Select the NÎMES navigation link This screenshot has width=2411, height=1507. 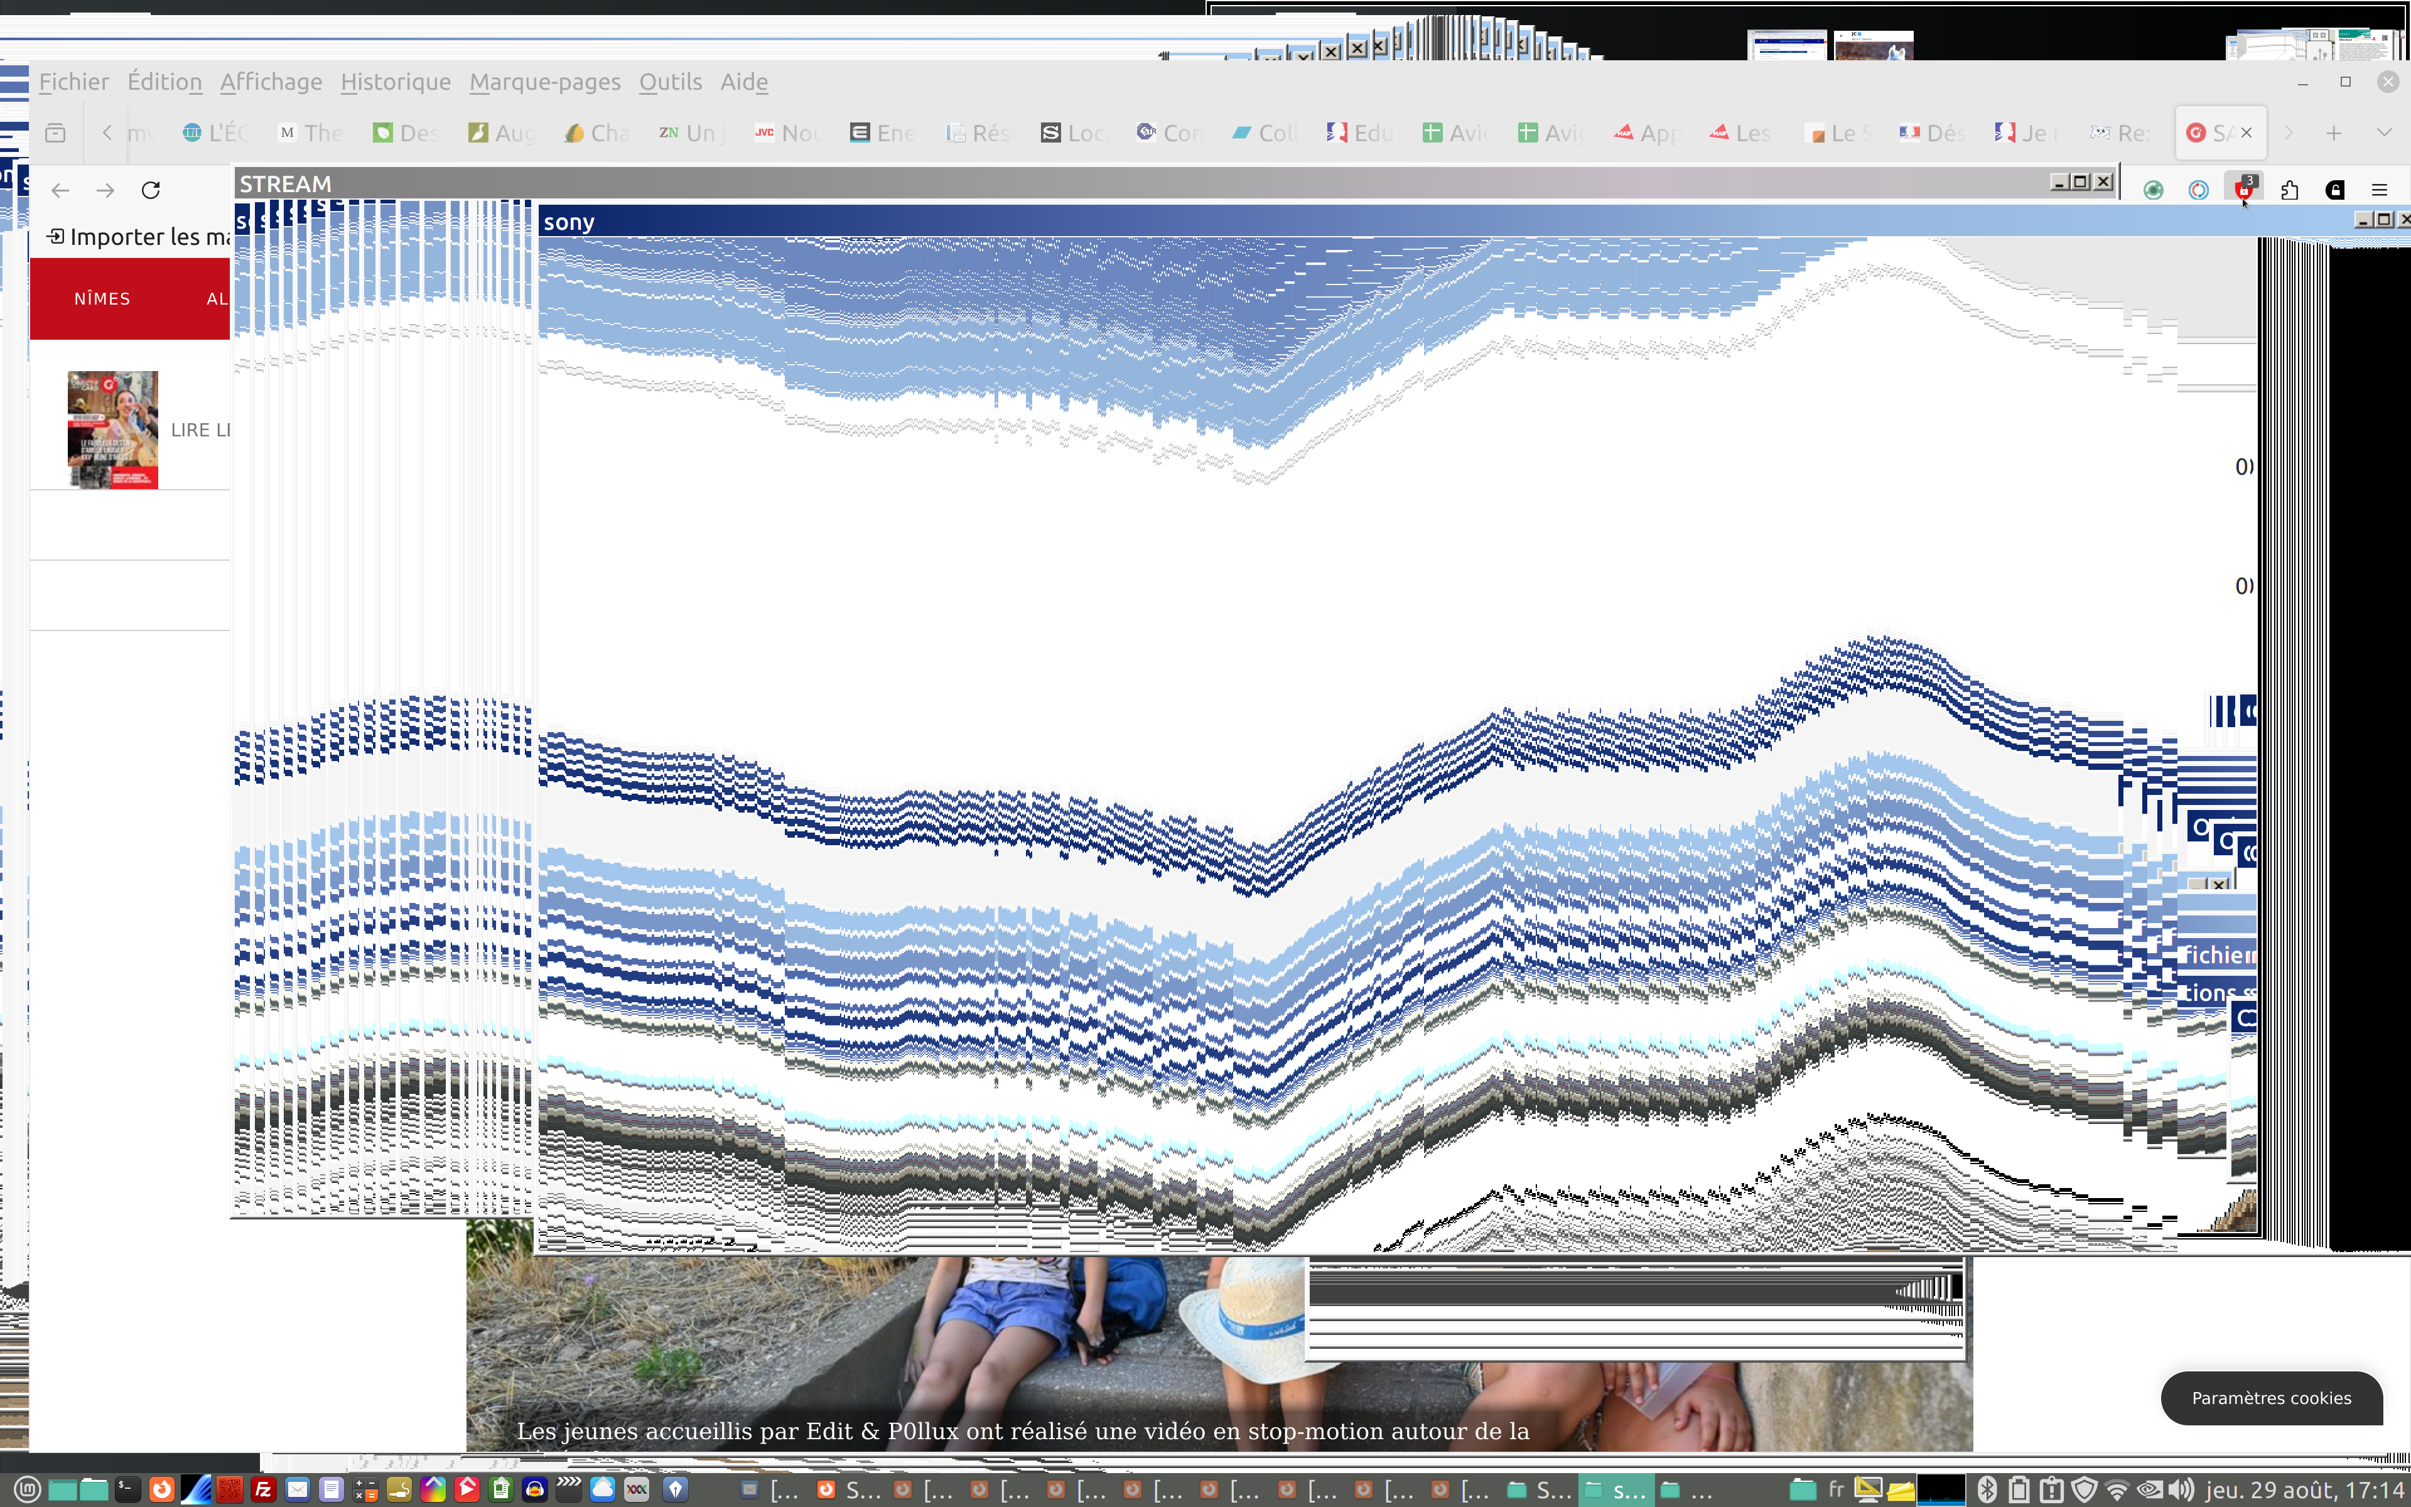click(102, 299)
